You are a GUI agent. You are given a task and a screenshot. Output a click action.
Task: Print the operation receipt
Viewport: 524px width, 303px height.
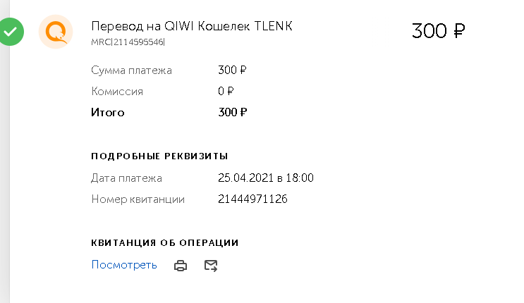point(181,266)
